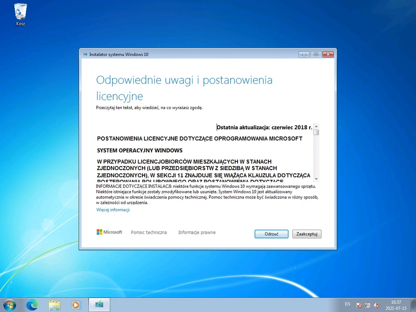Click the 'Przeczytaj ten tekst' instruction line
Image resolution: width=416 pixels, height=312 pixels.
[x=149, y=108]
